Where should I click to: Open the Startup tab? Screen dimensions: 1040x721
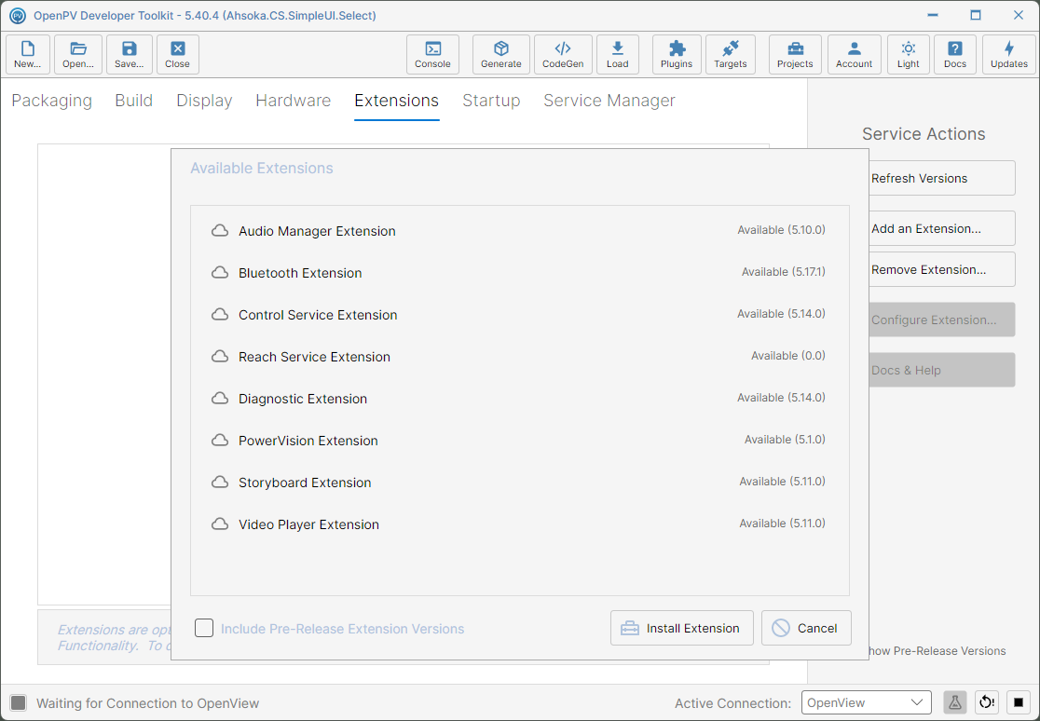pos(491,101)
